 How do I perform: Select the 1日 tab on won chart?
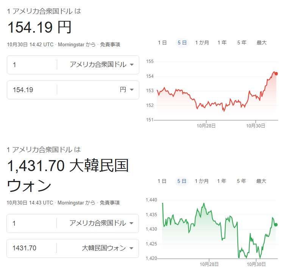point(162,181)
